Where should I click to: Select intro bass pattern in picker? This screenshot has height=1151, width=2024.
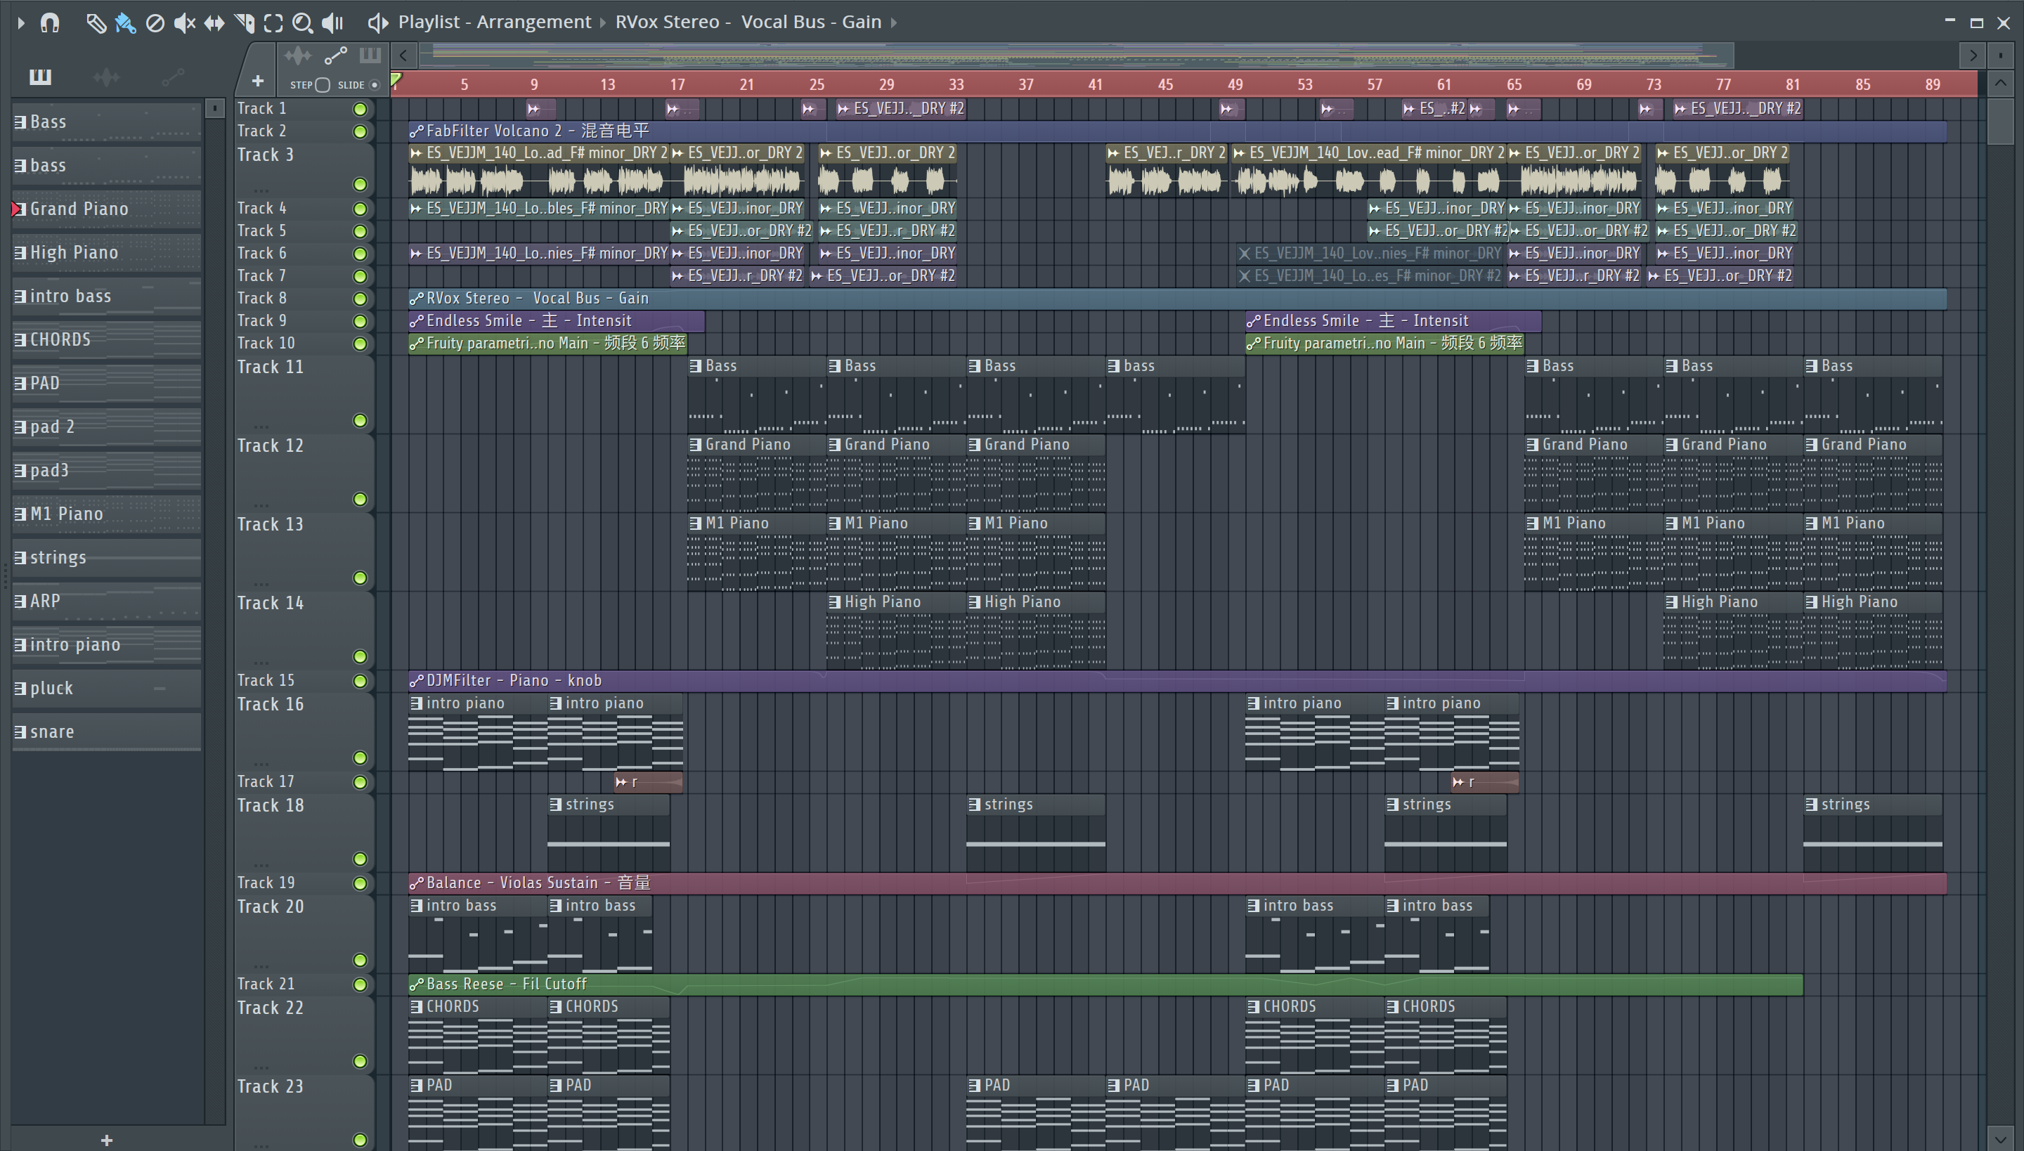point(107,297)
